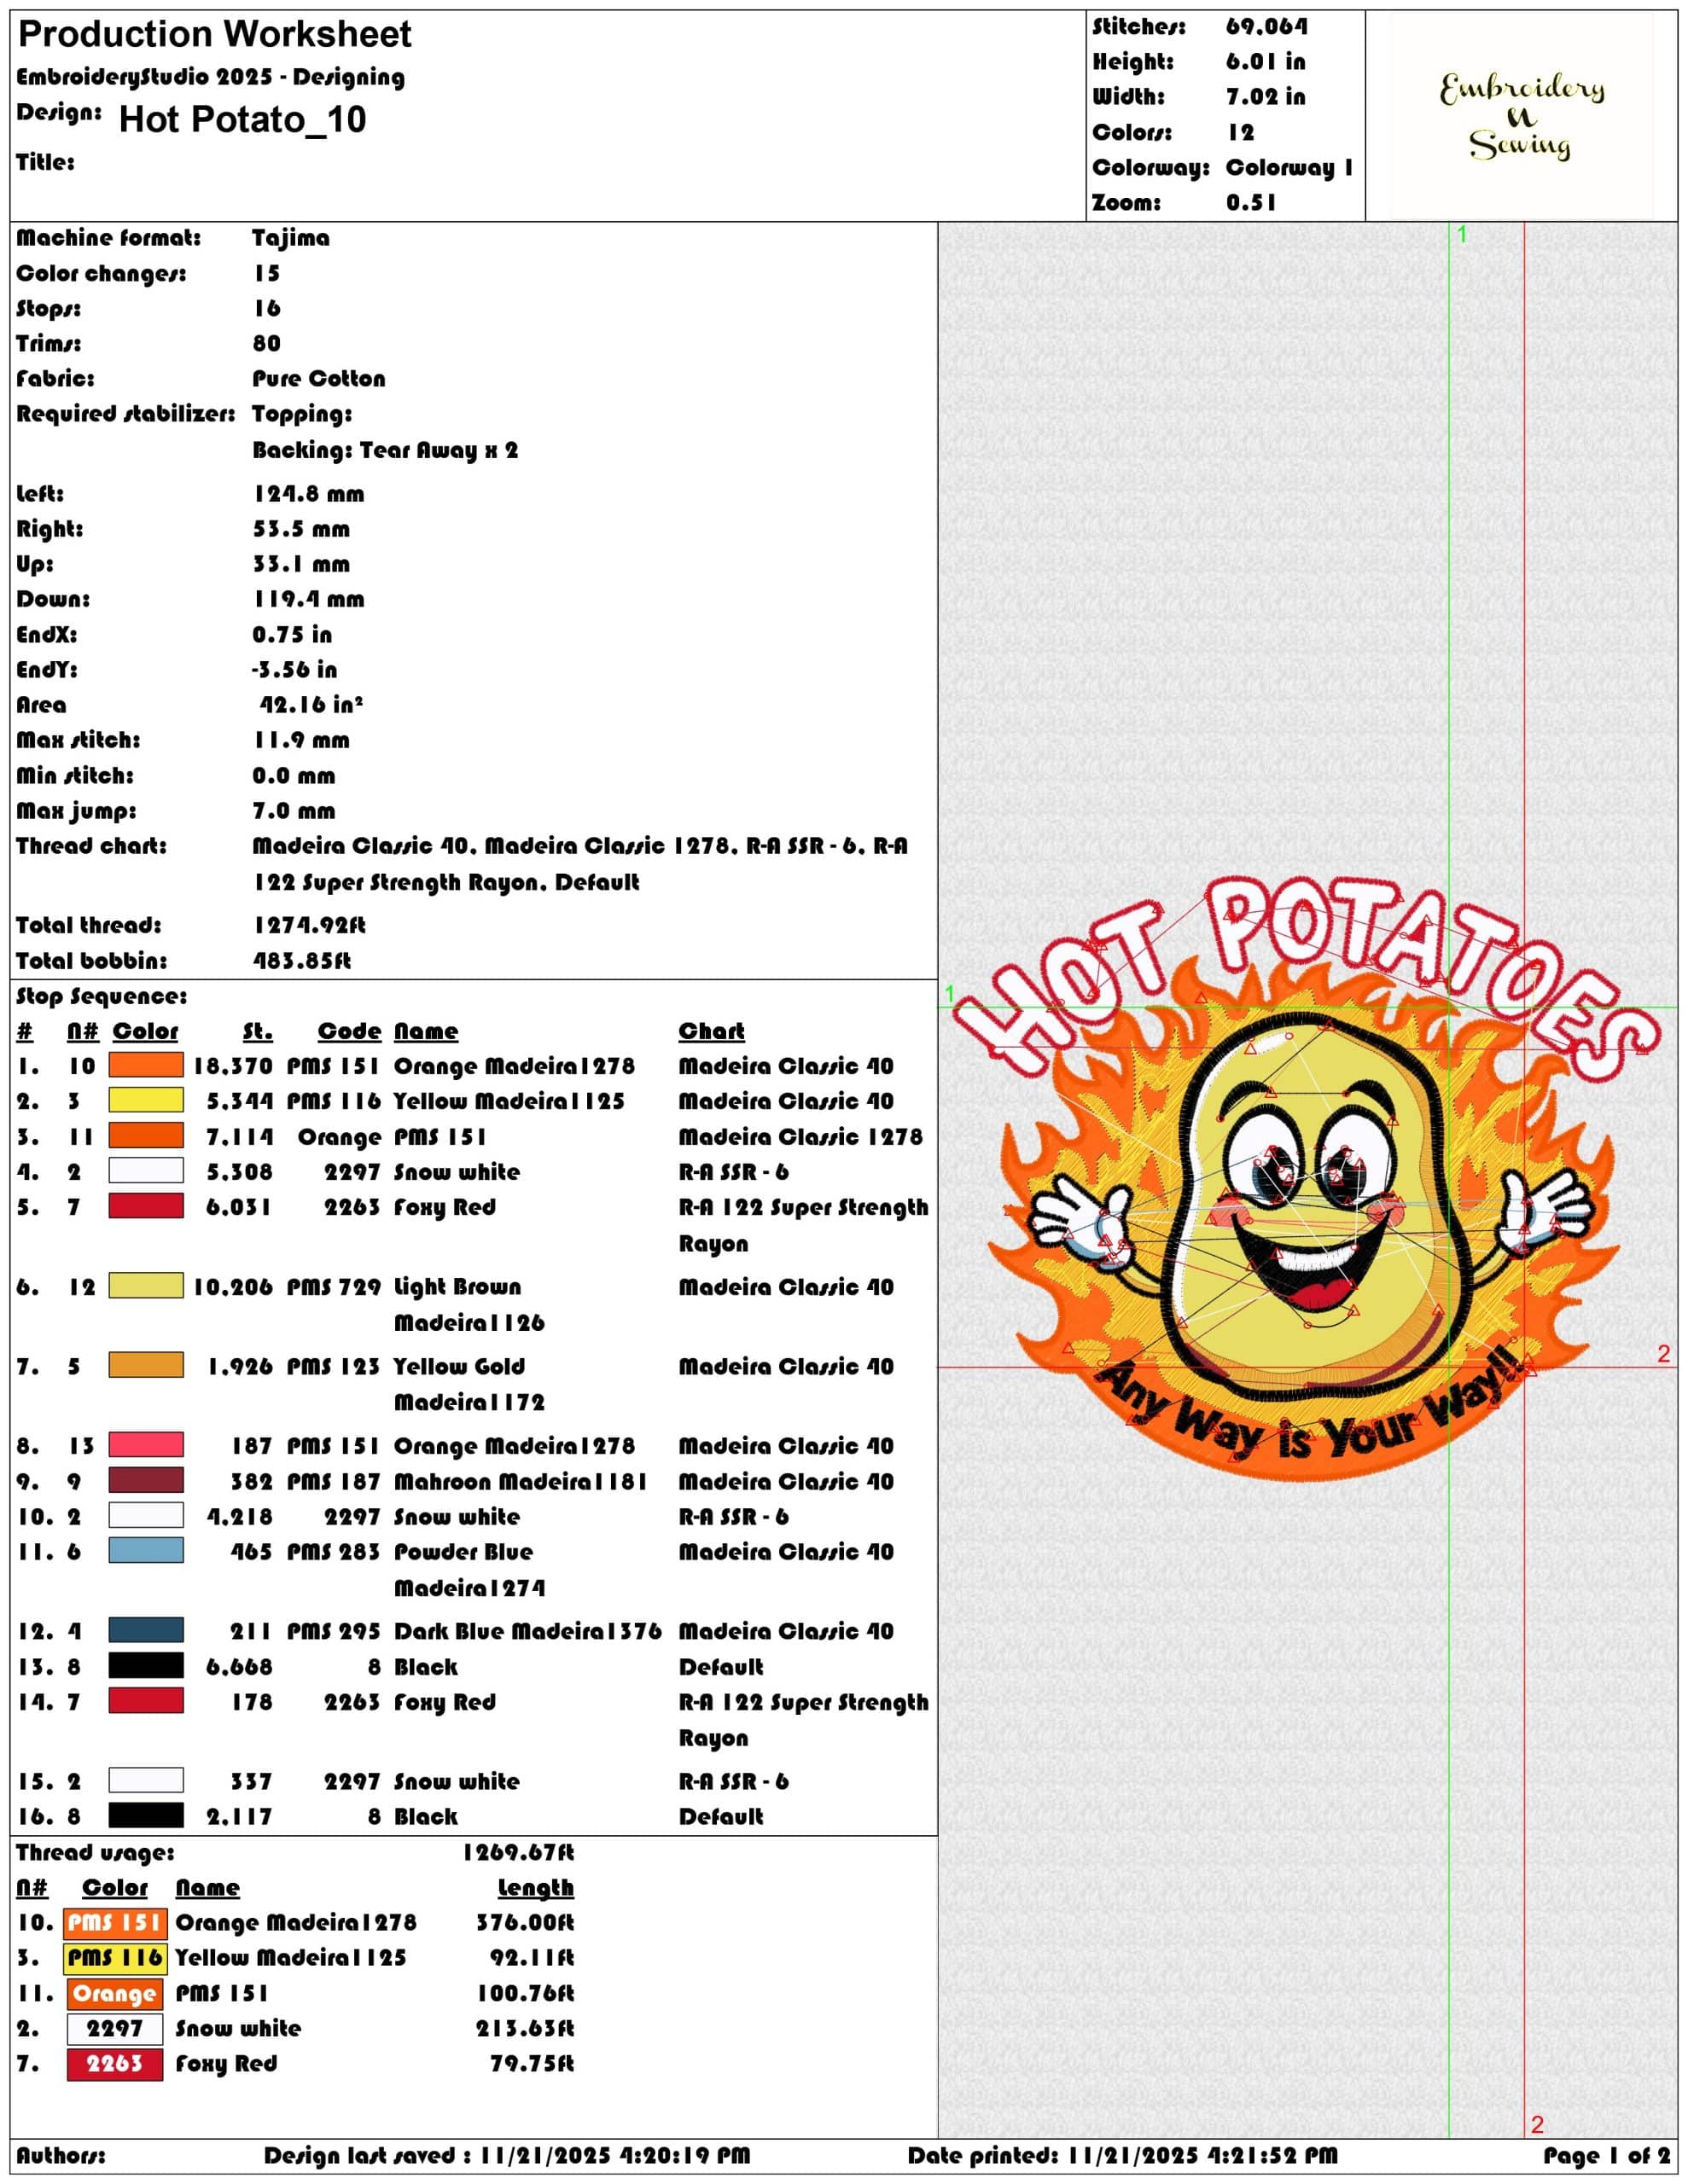
Task: Click the St. column header
Action: (257, 1031)
